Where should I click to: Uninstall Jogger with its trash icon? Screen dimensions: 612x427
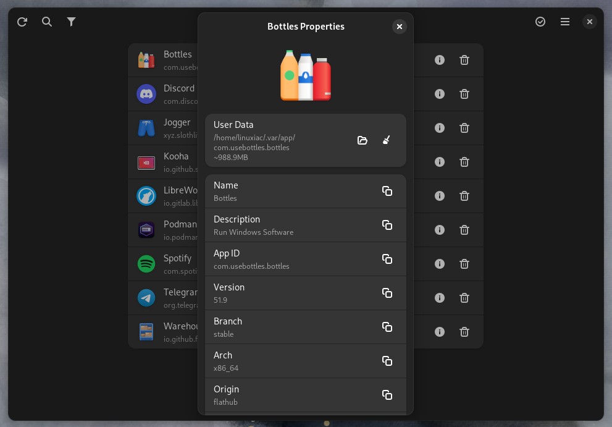point(464,128)
